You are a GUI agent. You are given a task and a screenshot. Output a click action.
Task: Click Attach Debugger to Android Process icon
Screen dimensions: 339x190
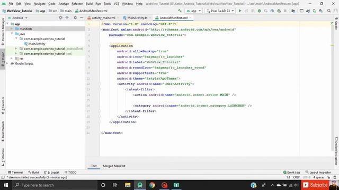click(279, 11)
